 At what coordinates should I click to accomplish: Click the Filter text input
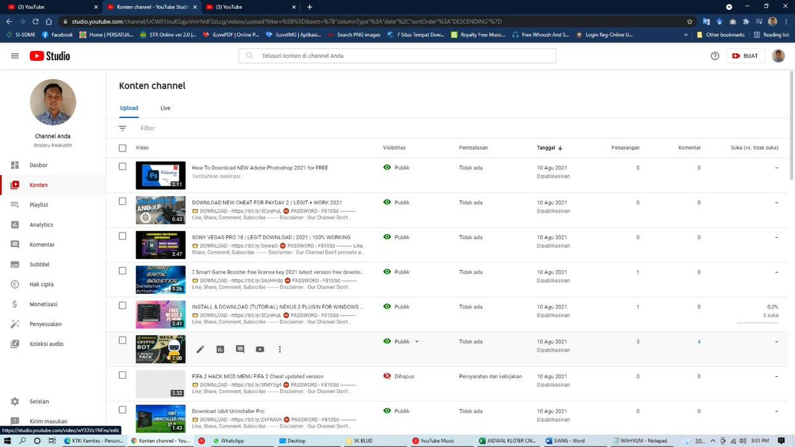[148, 128]
